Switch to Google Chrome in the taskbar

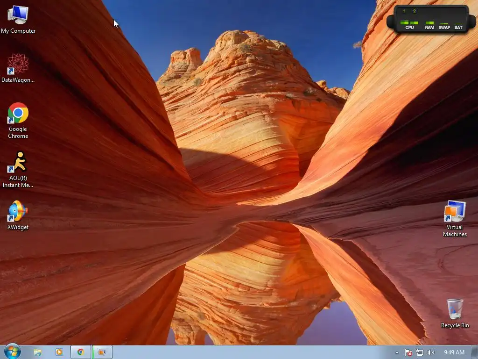click(x=81, y=352)
